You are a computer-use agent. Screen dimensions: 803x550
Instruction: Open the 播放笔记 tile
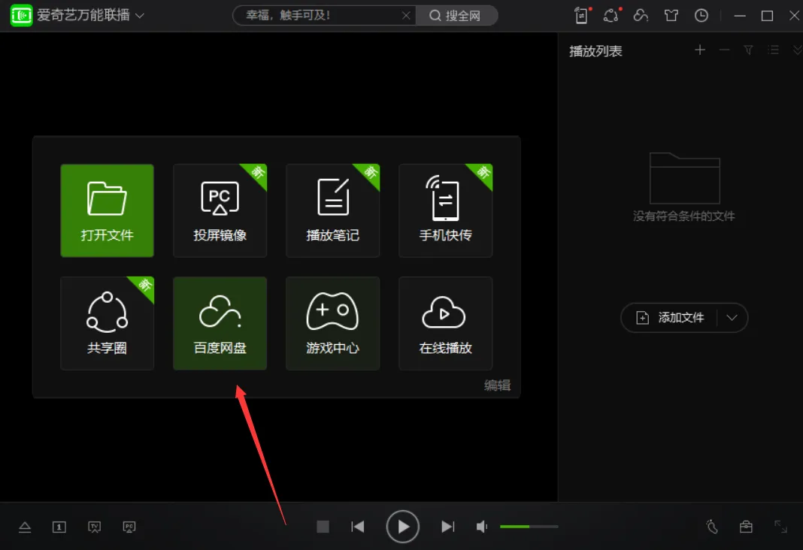coord(332,210)
